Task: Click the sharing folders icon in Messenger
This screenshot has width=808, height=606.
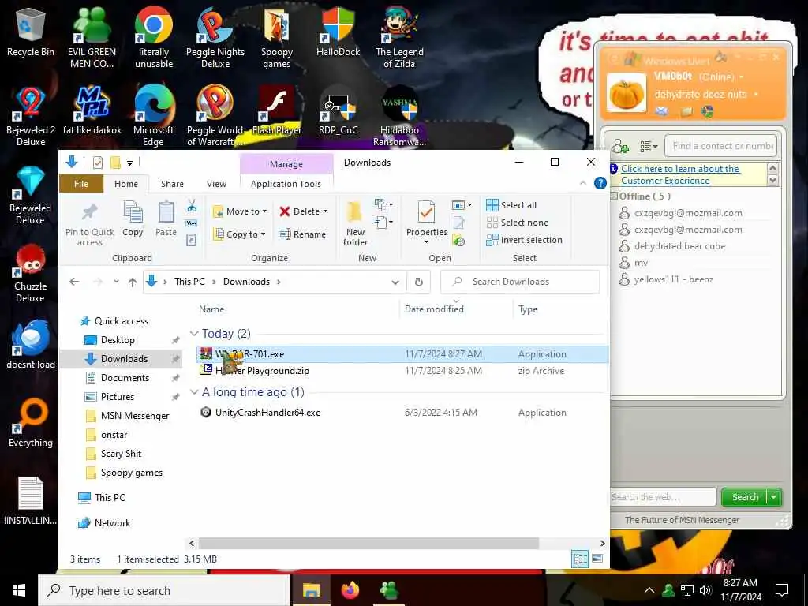Action: pyautogui.click(x=687, y=111)
